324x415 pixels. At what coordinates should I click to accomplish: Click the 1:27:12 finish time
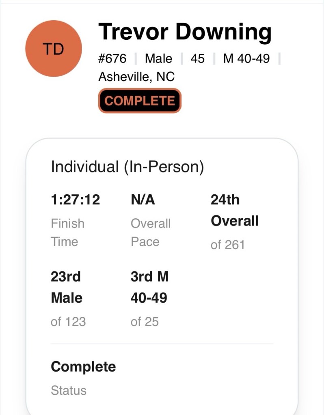(x=76, y=200)
